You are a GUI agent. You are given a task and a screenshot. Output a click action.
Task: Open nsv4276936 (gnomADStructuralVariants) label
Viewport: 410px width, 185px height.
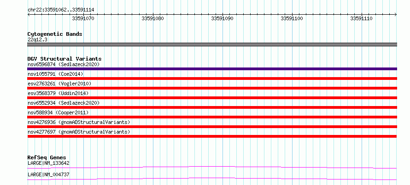pyautogui.click(x=79, y=122)
